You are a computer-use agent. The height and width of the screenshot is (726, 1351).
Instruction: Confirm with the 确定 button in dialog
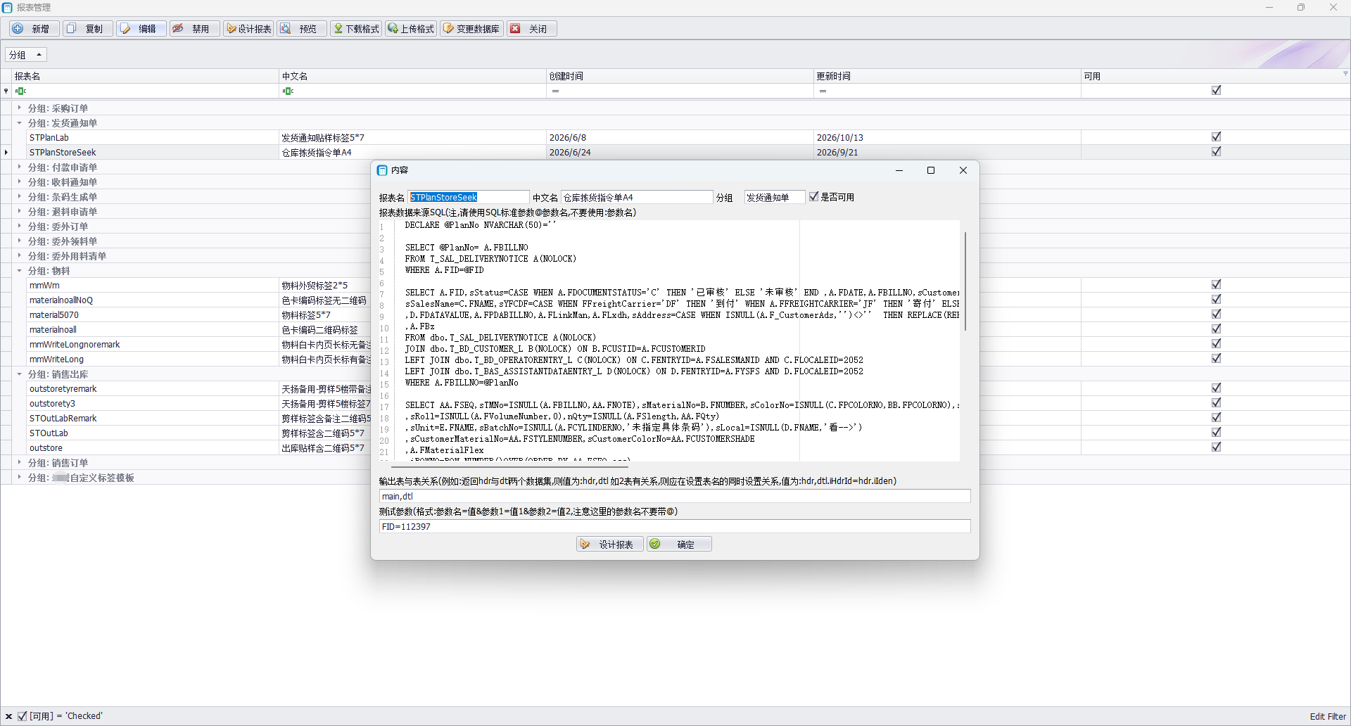(x=679, y=544)
